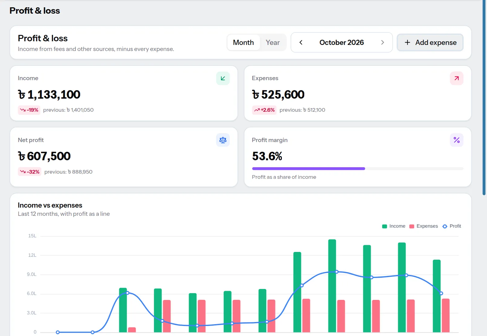Go to next month with right chevron
The height and width of the screenshot is (336, 487).
click(383, 42)
